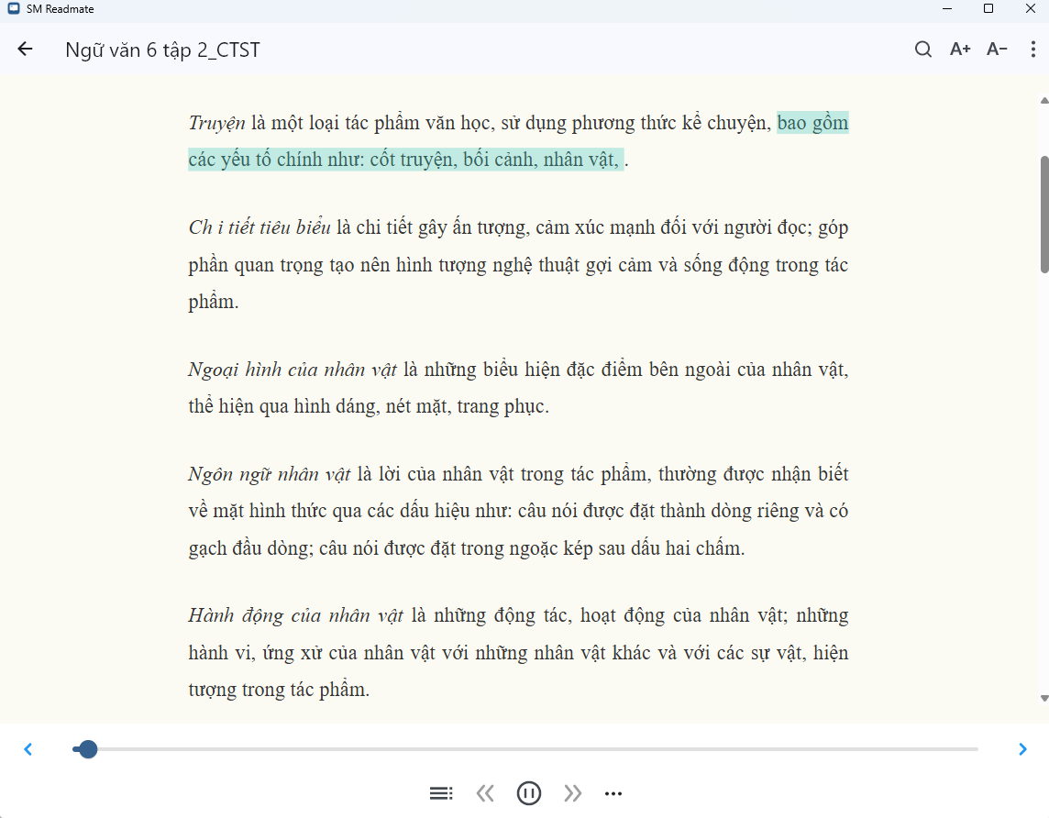
Task: Open the ellipsis options in the bottom toolbar
Action: pos(613,792)
